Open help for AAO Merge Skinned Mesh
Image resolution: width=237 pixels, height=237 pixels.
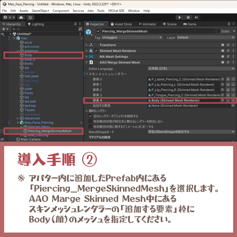click(x=223, y=62)
